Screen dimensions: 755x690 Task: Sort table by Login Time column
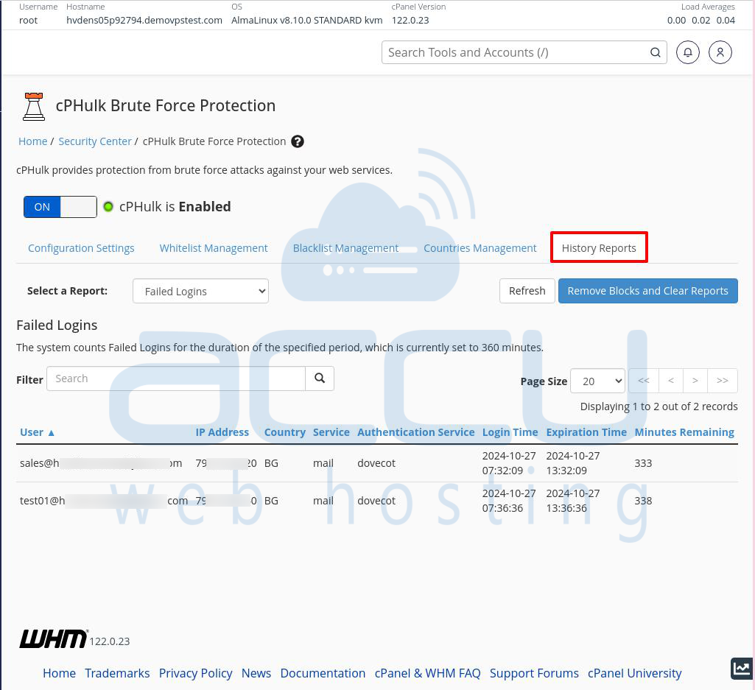(510, 432)
